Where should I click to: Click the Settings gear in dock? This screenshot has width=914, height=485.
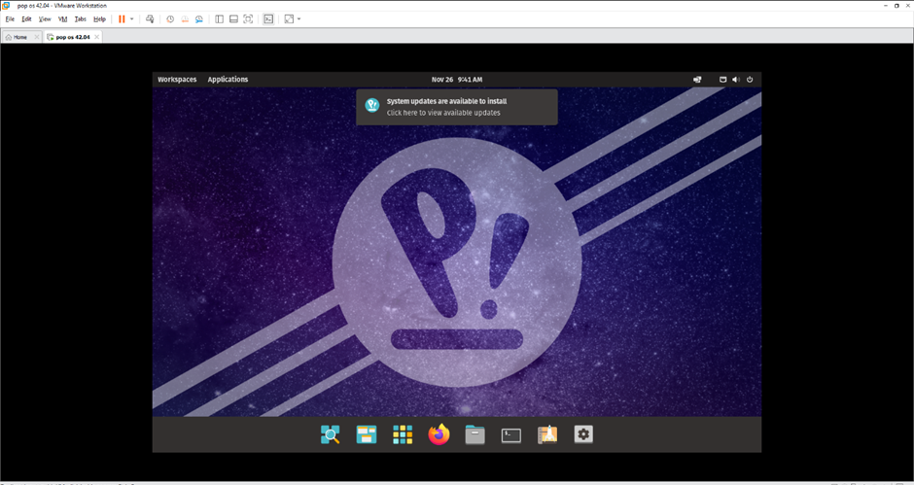583,435
